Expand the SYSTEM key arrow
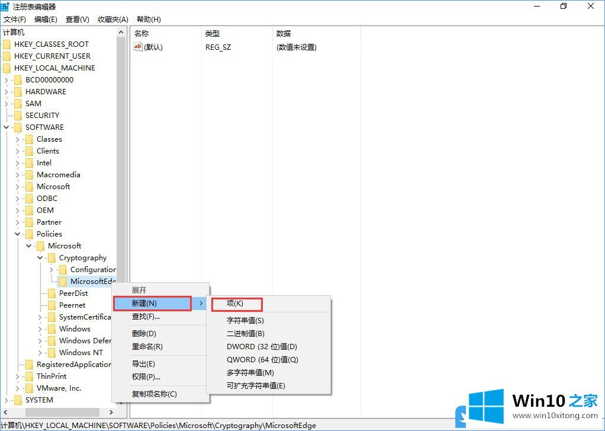 point(6,400)
